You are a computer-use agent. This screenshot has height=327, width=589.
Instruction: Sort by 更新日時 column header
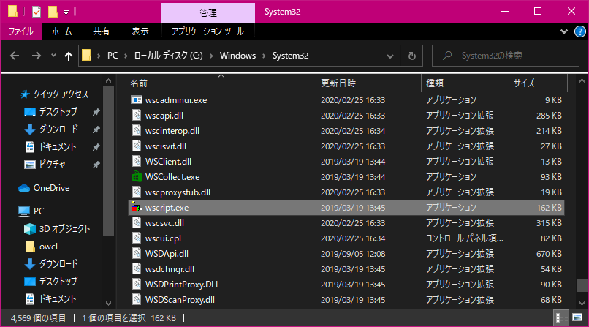pyautogui.click(x=339, y=83)
